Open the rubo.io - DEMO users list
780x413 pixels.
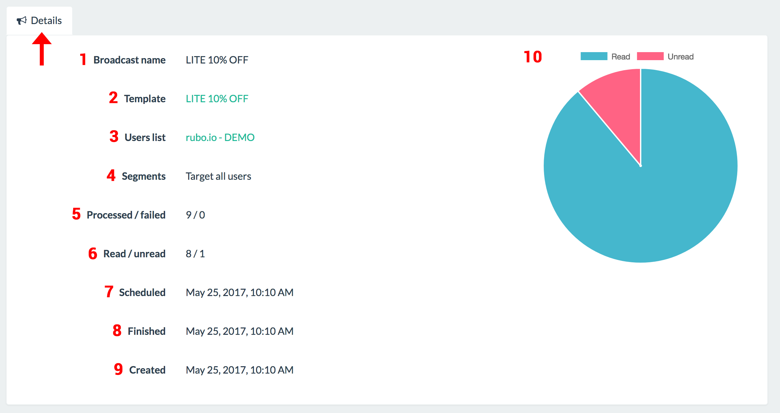point(220,137)
